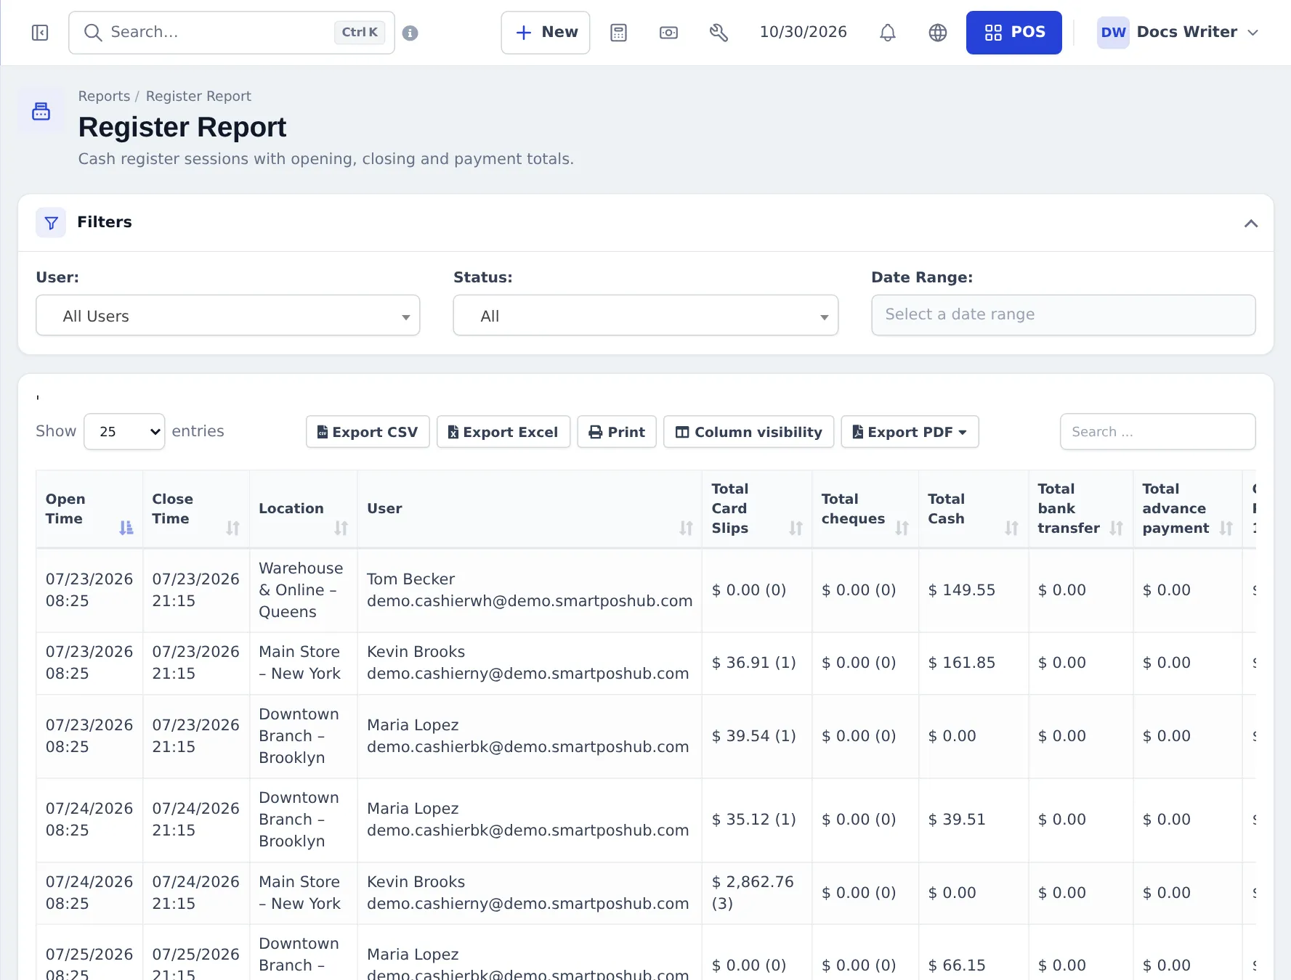Export table as CSV

coord(368,432)
